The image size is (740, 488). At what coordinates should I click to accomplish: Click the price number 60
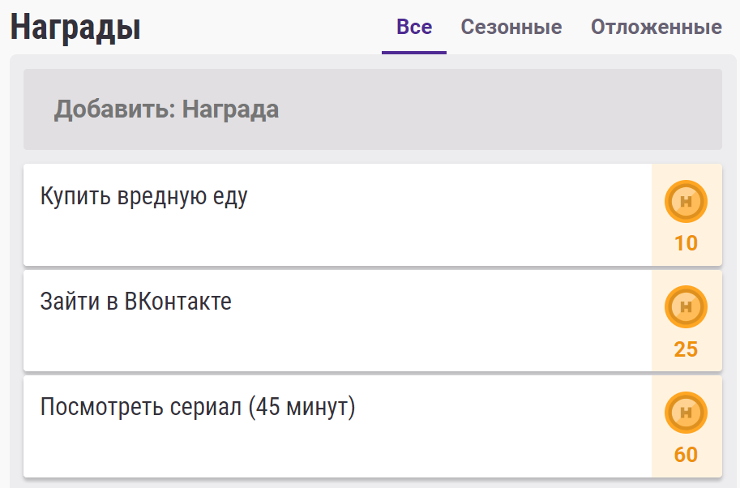click(686, 455)
